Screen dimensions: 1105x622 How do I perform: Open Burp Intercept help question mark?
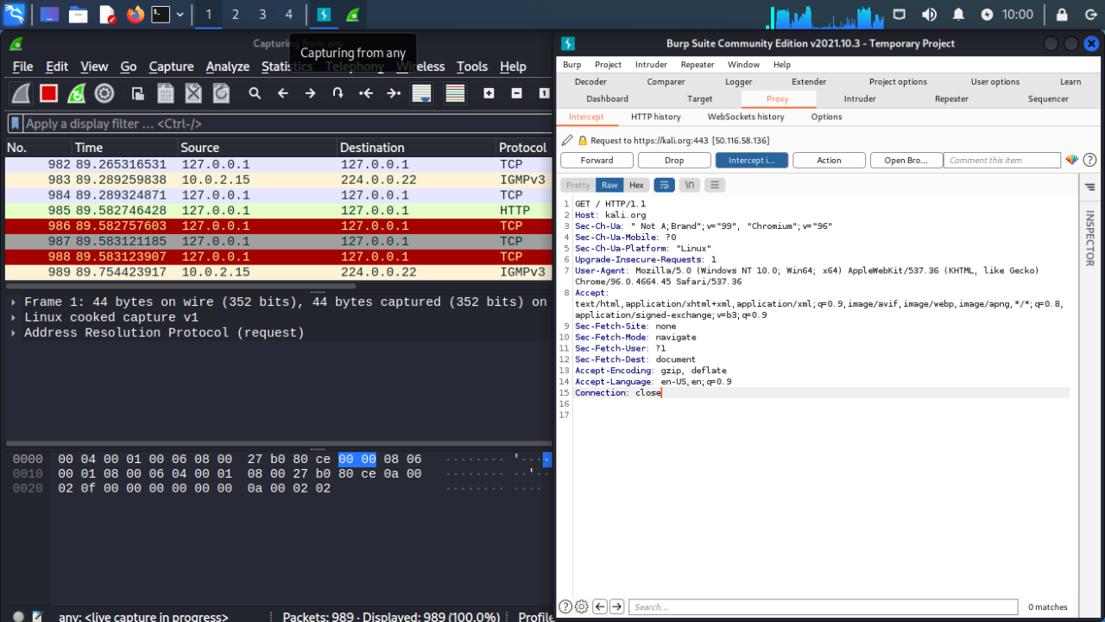[x=1089, y=160]
